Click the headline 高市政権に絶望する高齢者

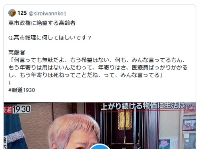(42, 23)
